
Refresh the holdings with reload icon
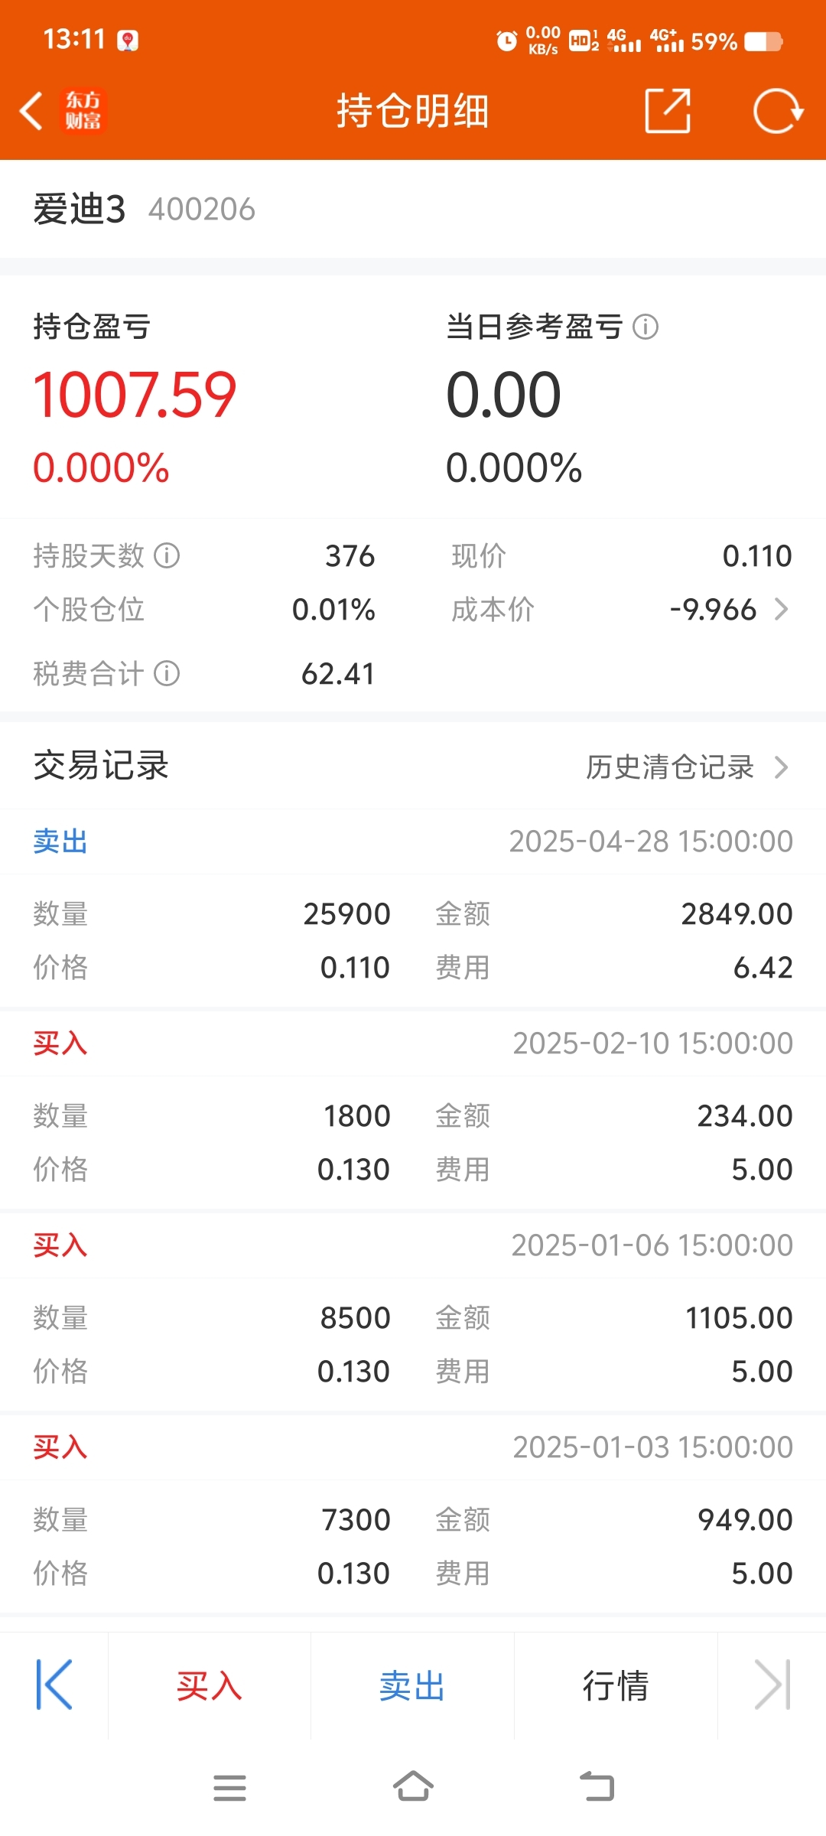point(778,111)
